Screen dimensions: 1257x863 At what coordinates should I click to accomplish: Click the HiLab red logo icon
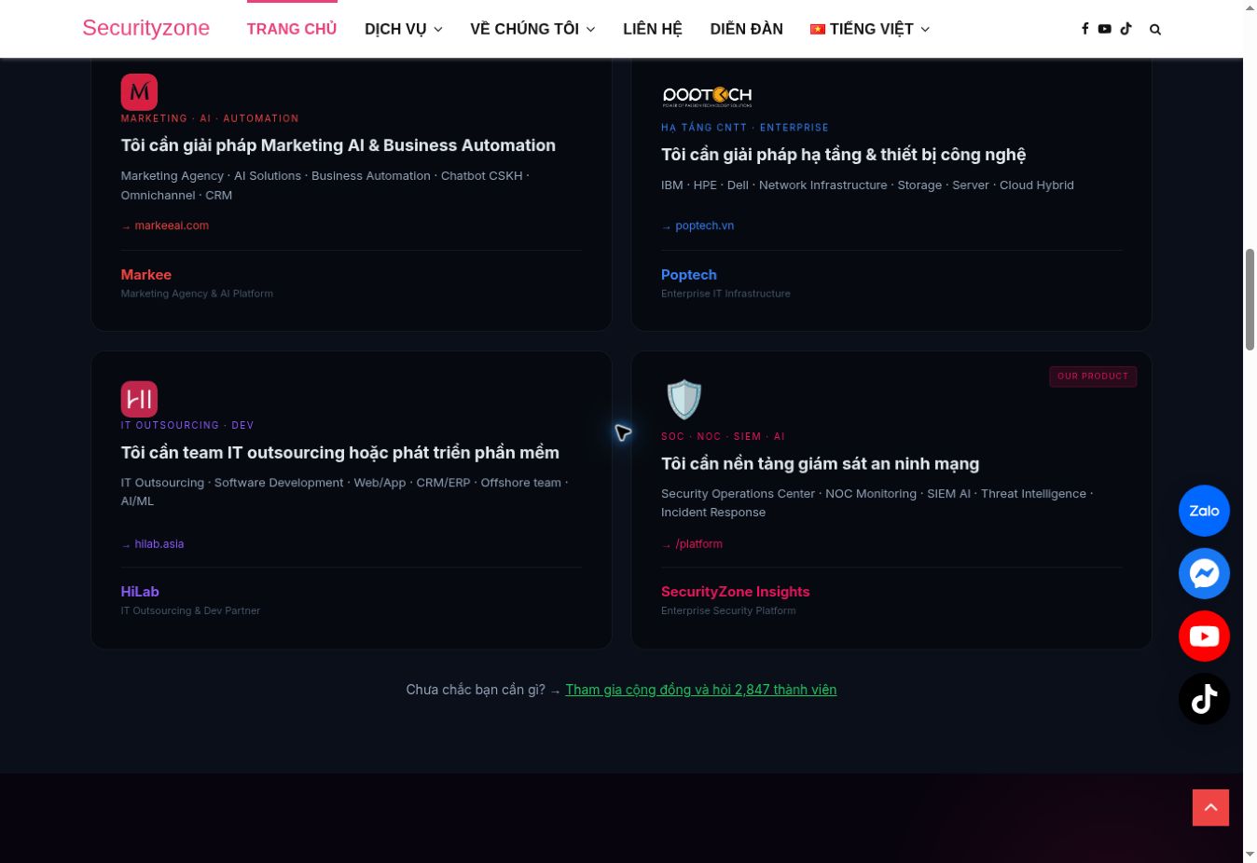tap(139, 399)
